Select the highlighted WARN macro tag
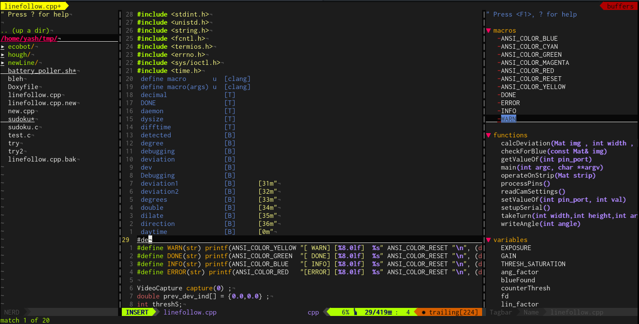639x324 pixels. [x=509, y=119]
